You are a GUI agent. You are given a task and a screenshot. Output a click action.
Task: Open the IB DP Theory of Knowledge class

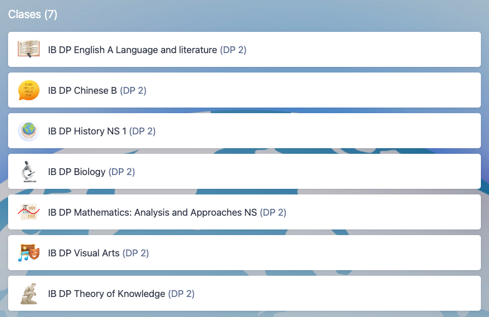107,294
